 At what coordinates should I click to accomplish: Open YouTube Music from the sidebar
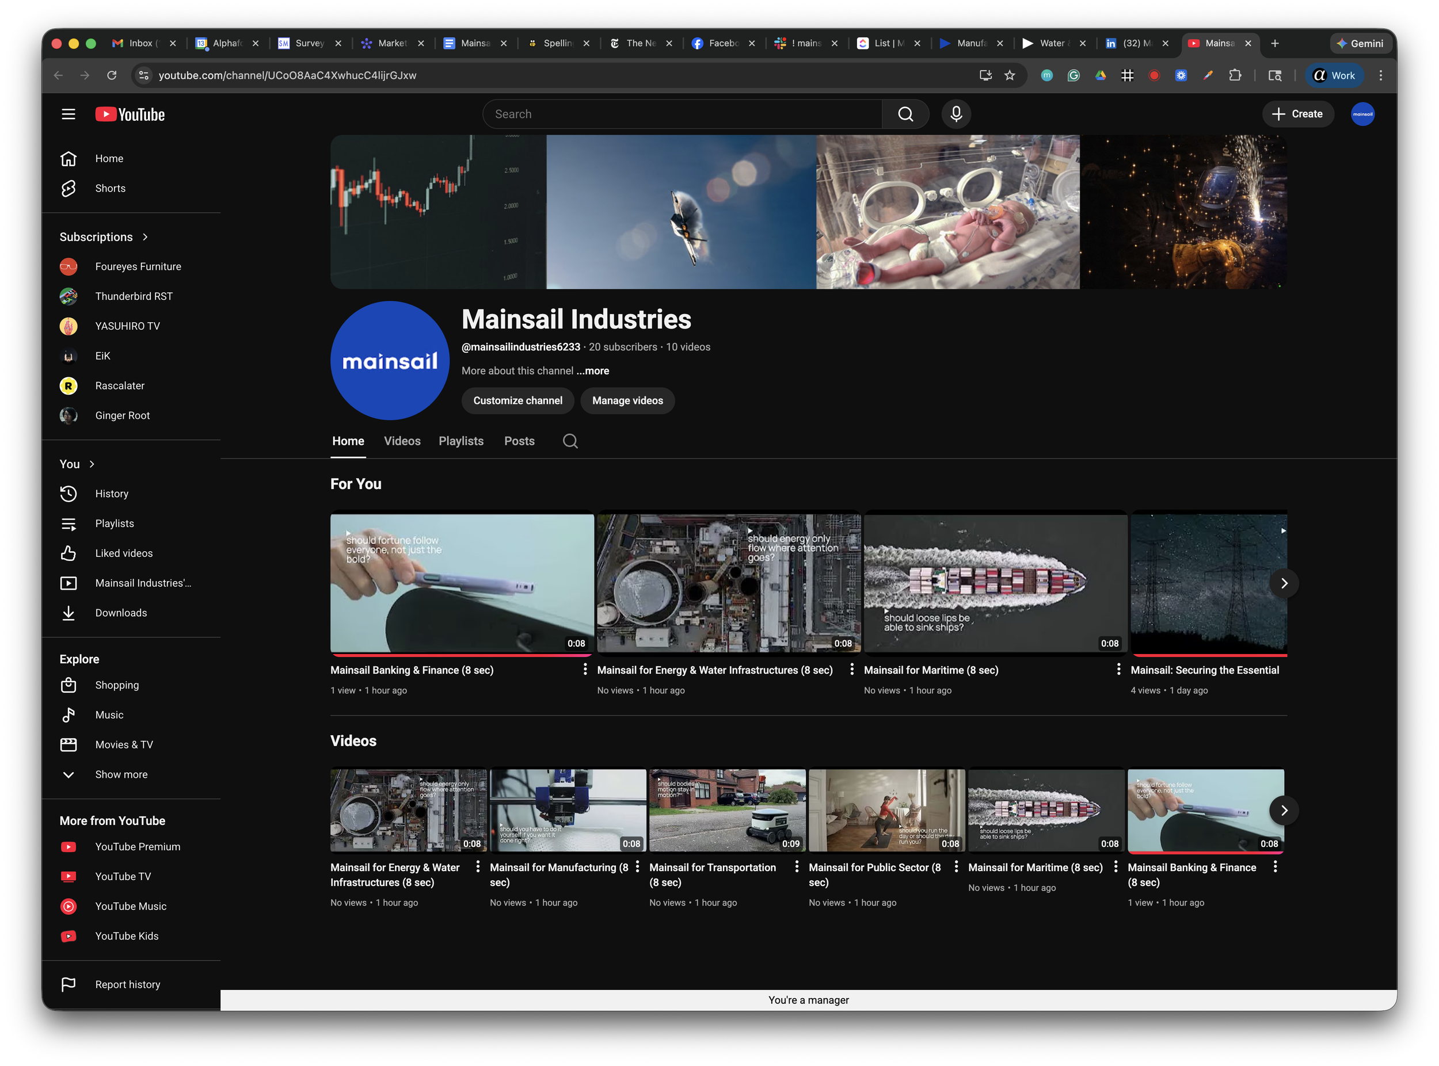point(131,906)
